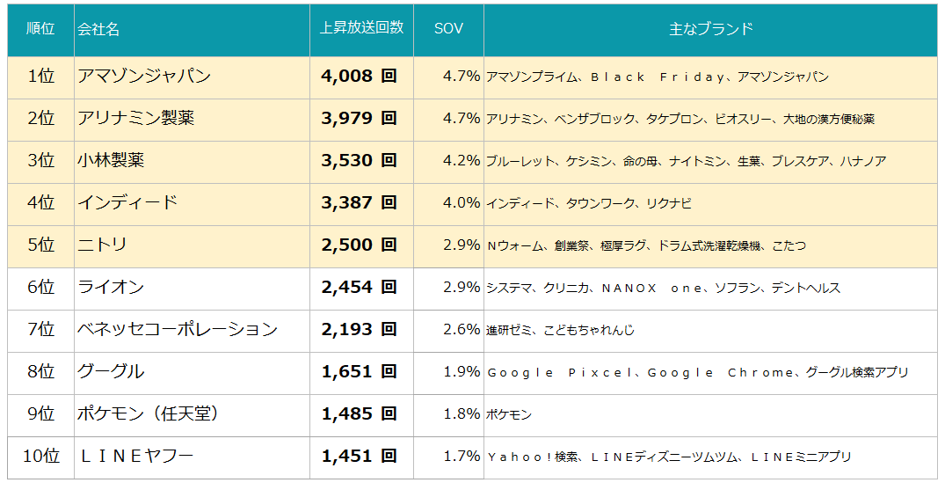Viewport: 945px width, 490px height.
Task: Click the SOV column header
Action: 448,29
